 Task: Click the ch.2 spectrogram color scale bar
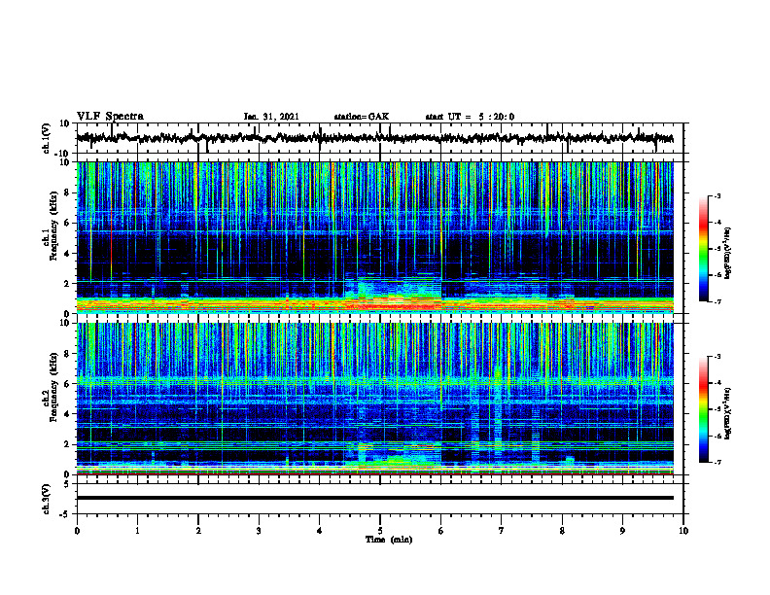[x=704, y=409]
